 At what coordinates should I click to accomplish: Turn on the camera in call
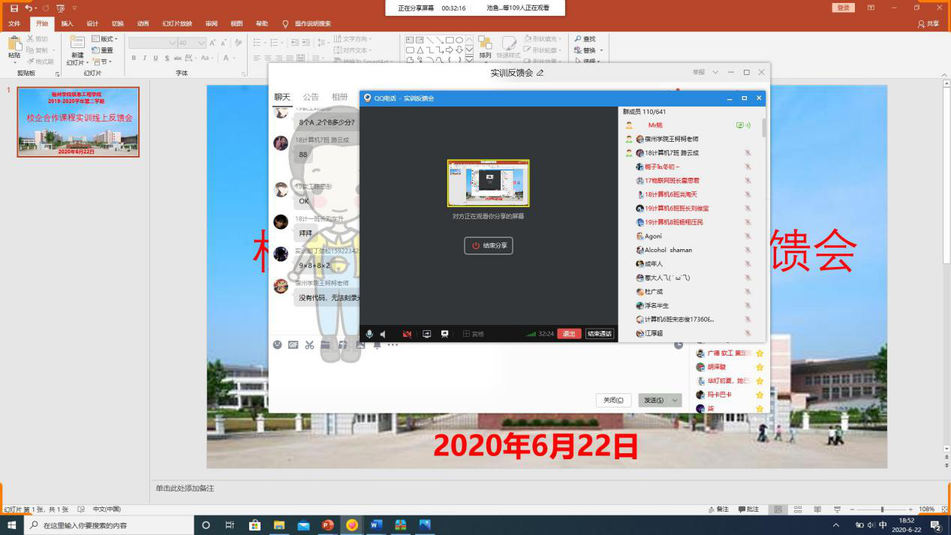pyautogui.click(x=407, y=334)
